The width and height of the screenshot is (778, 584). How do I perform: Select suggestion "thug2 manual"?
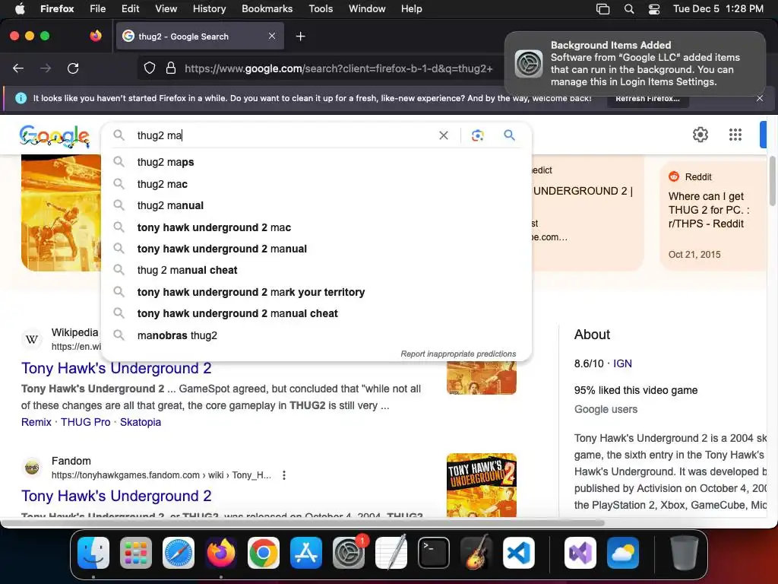point(316,205)
